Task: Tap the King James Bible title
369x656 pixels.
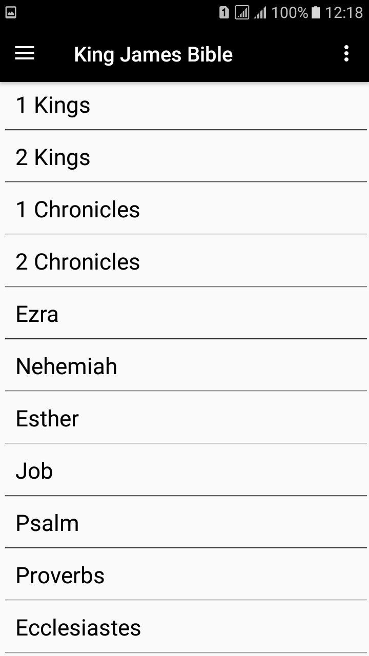Action: coord(153,54)
